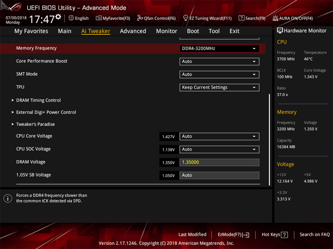
Task: Click the CPU Core Voltage 1.427V reading
Action: pos(168,137)
